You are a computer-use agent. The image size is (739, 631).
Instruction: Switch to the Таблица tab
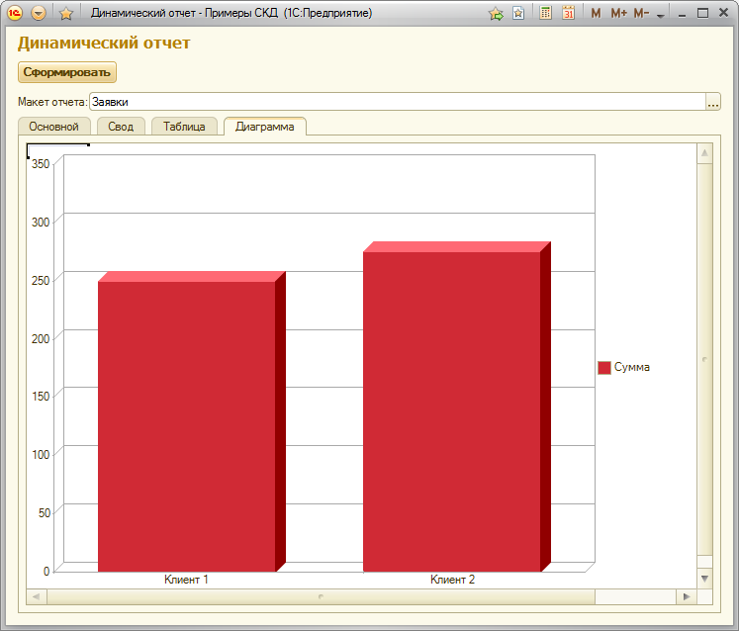(184, 127)
